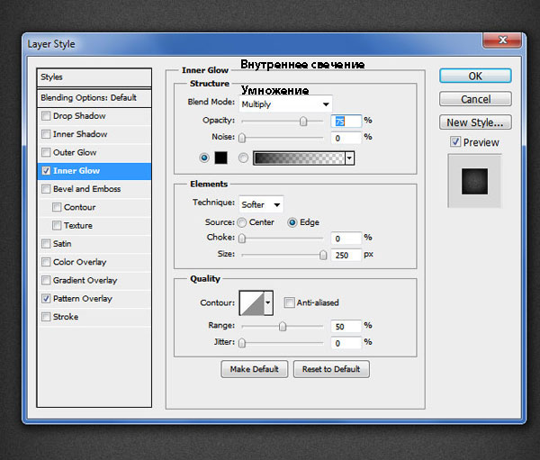Select the Drop Shadow row label

79,116
